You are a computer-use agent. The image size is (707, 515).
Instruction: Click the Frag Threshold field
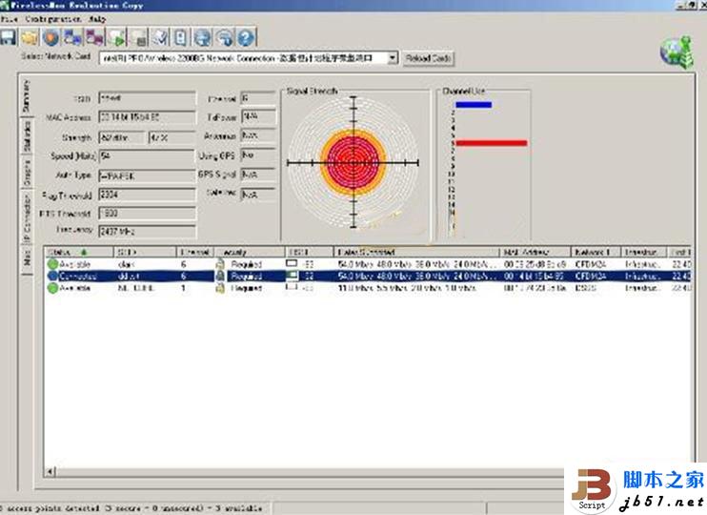pyautogui.click(x=147, y=195)
